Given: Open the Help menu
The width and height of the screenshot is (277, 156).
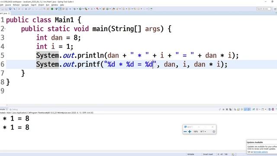Looking at the screenshot, I should coord(62,5).
